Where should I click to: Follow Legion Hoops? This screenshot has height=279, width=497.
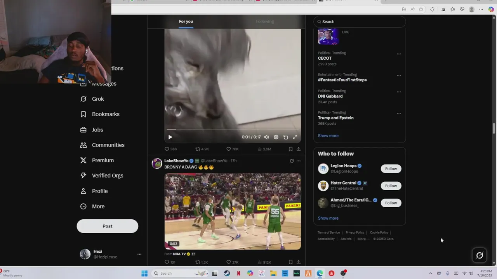[391, 169]
